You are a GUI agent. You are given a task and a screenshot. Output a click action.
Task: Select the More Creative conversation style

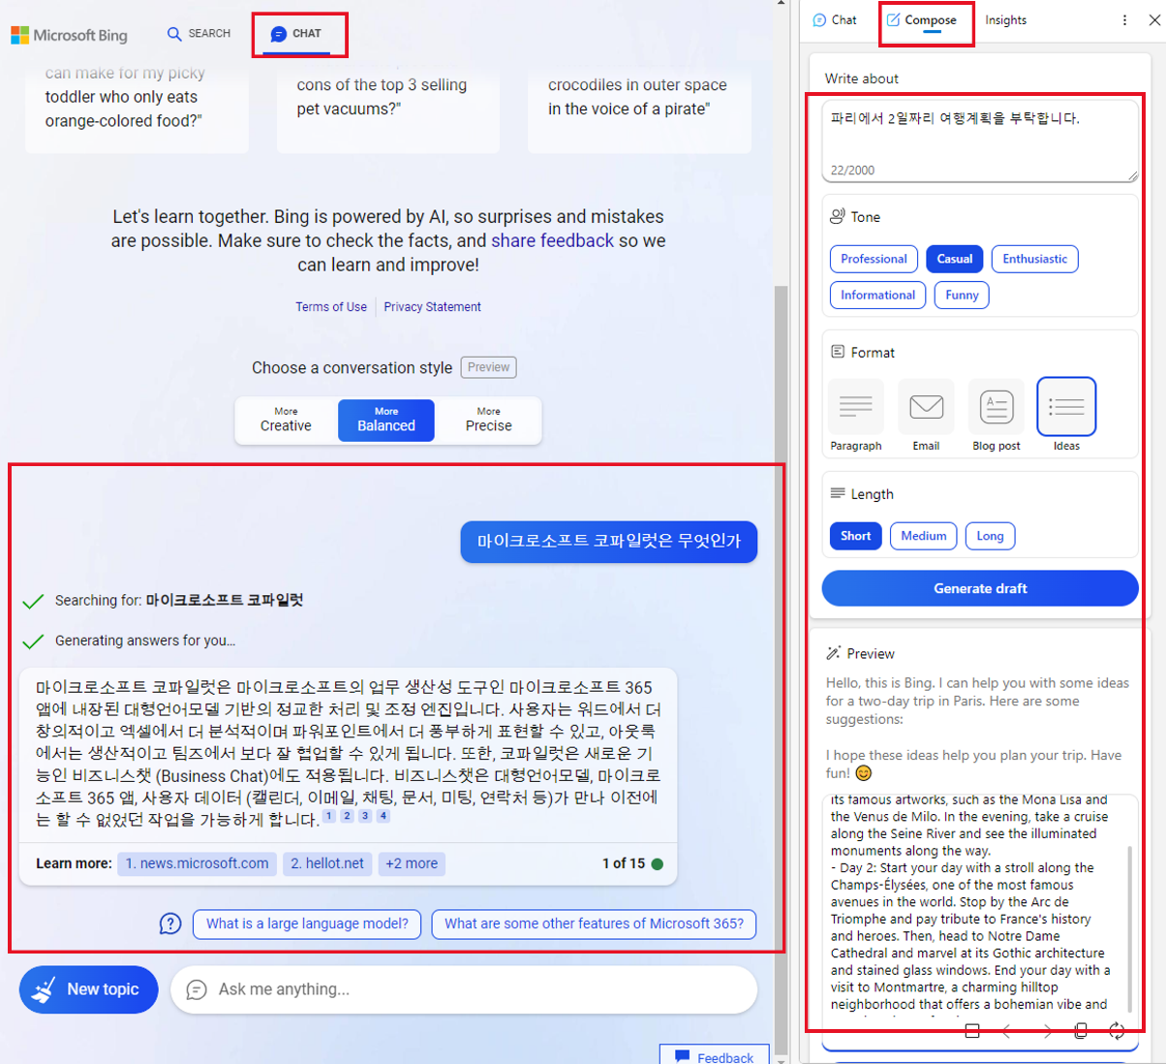[286, 420]
